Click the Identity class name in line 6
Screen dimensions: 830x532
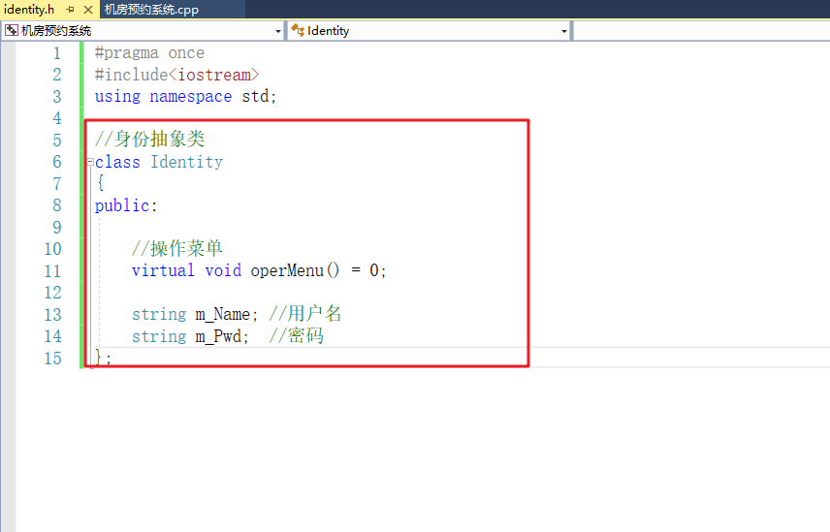tap(186, 162)
